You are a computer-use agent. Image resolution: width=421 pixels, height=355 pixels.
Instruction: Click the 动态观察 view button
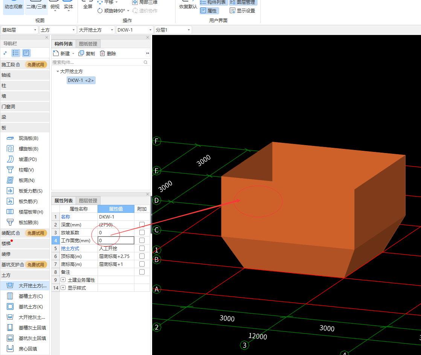point(14,7)
